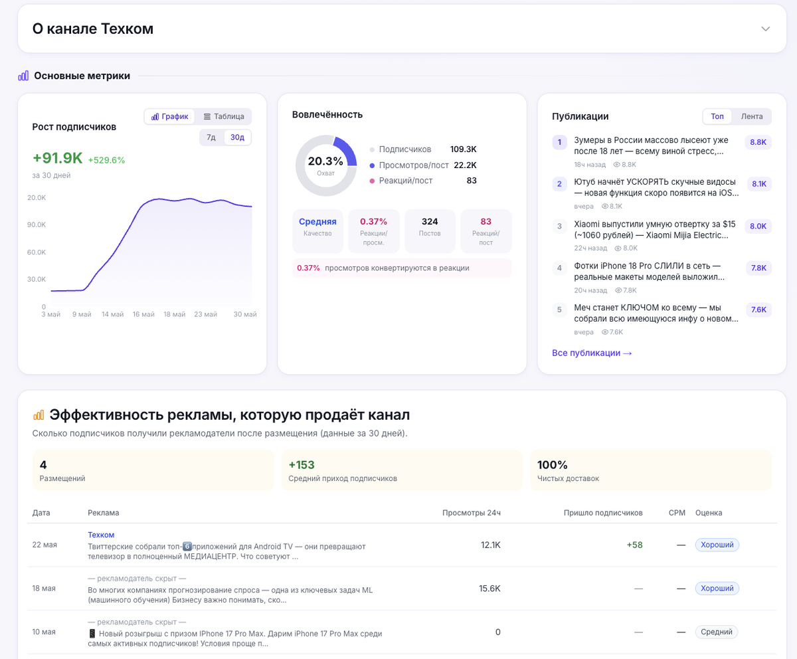Click the orange chart icon by Эффективность рекламы

(39, 415)
